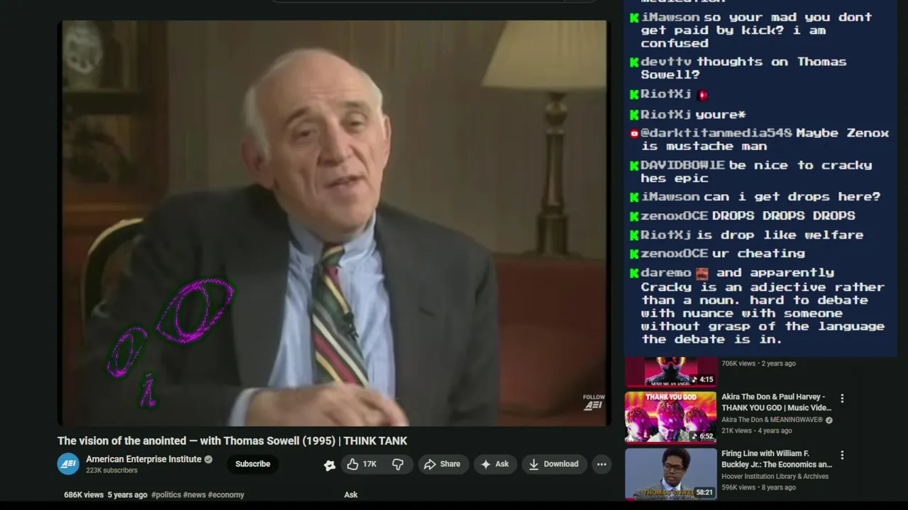Click the 'Ask' label below the action buttons
908x510 pixels.
click(x=350, y=494)
